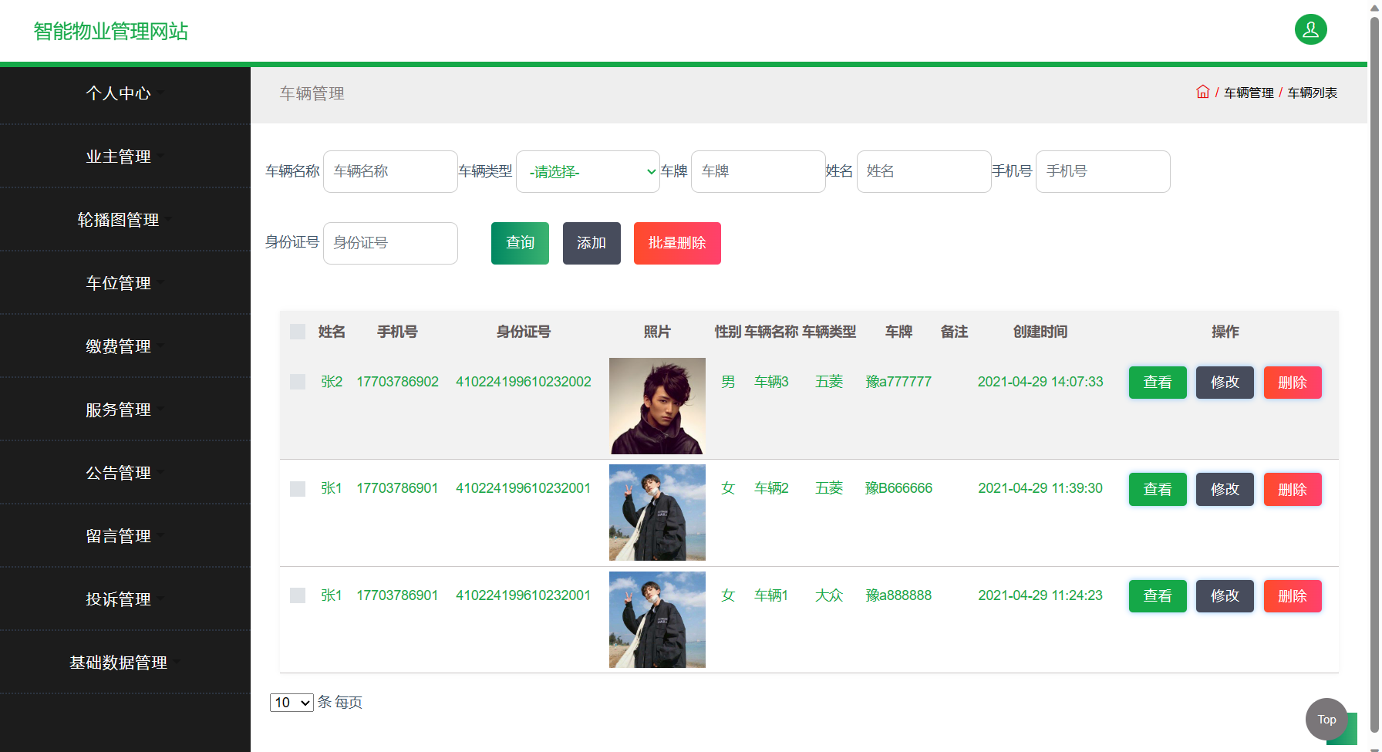Open the per-page count dropdown showing 10

292,703
